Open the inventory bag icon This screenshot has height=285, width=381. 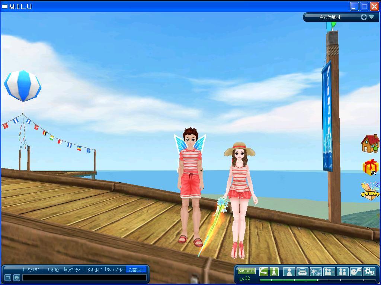[x=302, y=272]
